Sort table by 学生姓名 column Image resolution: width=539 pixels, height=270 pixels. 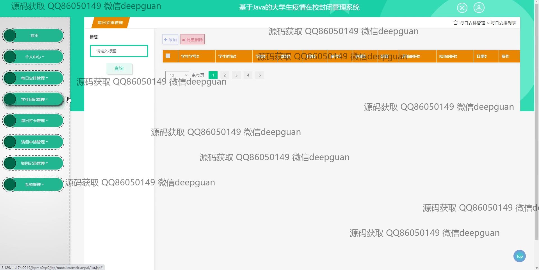click(227, 56)
